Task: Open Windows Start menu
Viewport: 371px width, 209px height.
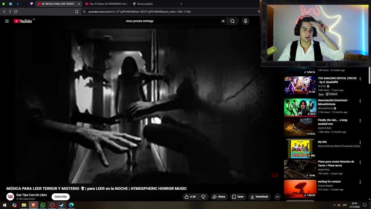Action: (5, 205)
